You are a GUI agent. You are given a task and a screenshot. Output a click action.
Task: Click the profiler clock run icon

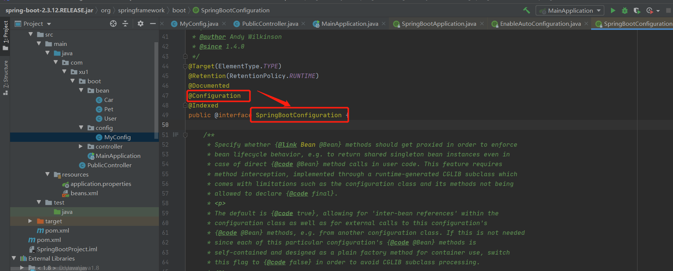[x=650, y=10]
